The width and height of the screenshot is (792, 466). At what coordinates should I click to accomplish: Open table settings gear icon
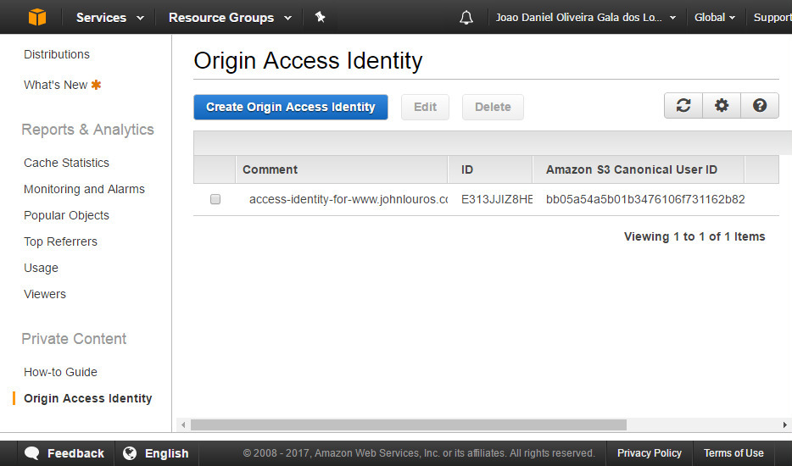[x=722, y=106]
